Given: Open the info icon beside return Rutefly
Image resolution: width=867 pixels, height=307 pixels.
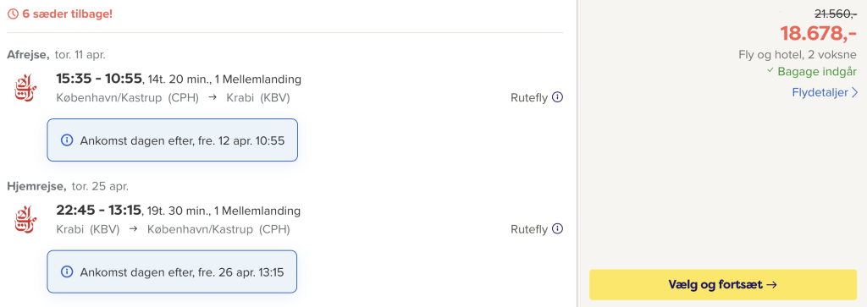Looking at the screenshot, I should 557,228.
